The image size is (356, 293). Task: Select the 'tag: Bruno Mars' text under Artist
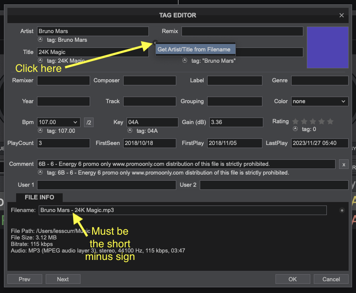[67, 40]
